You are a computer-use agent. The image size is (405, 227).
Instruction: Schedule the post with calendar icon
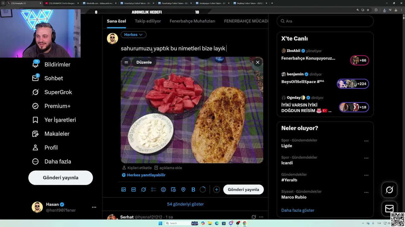pyautogui.click(x=173, y=189)
